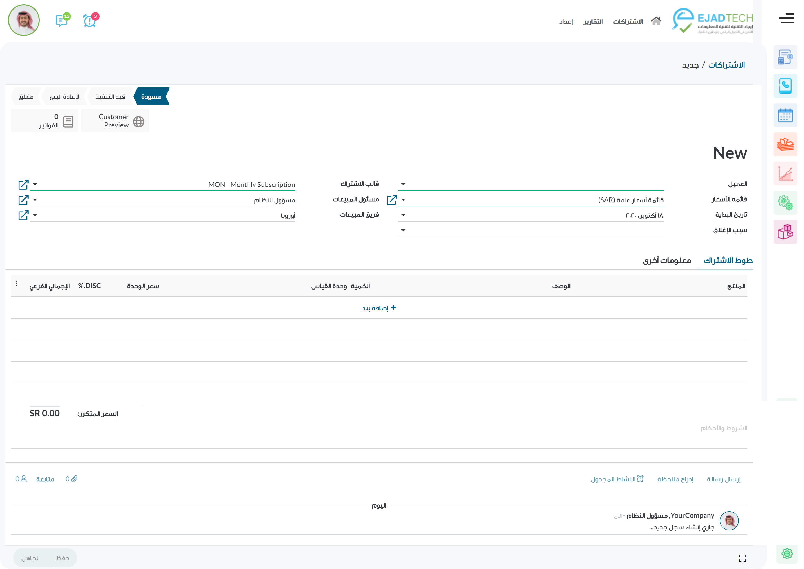Open the hamburger menu icon
Viewport: 804px width, 569px height.
click(786, 18)
